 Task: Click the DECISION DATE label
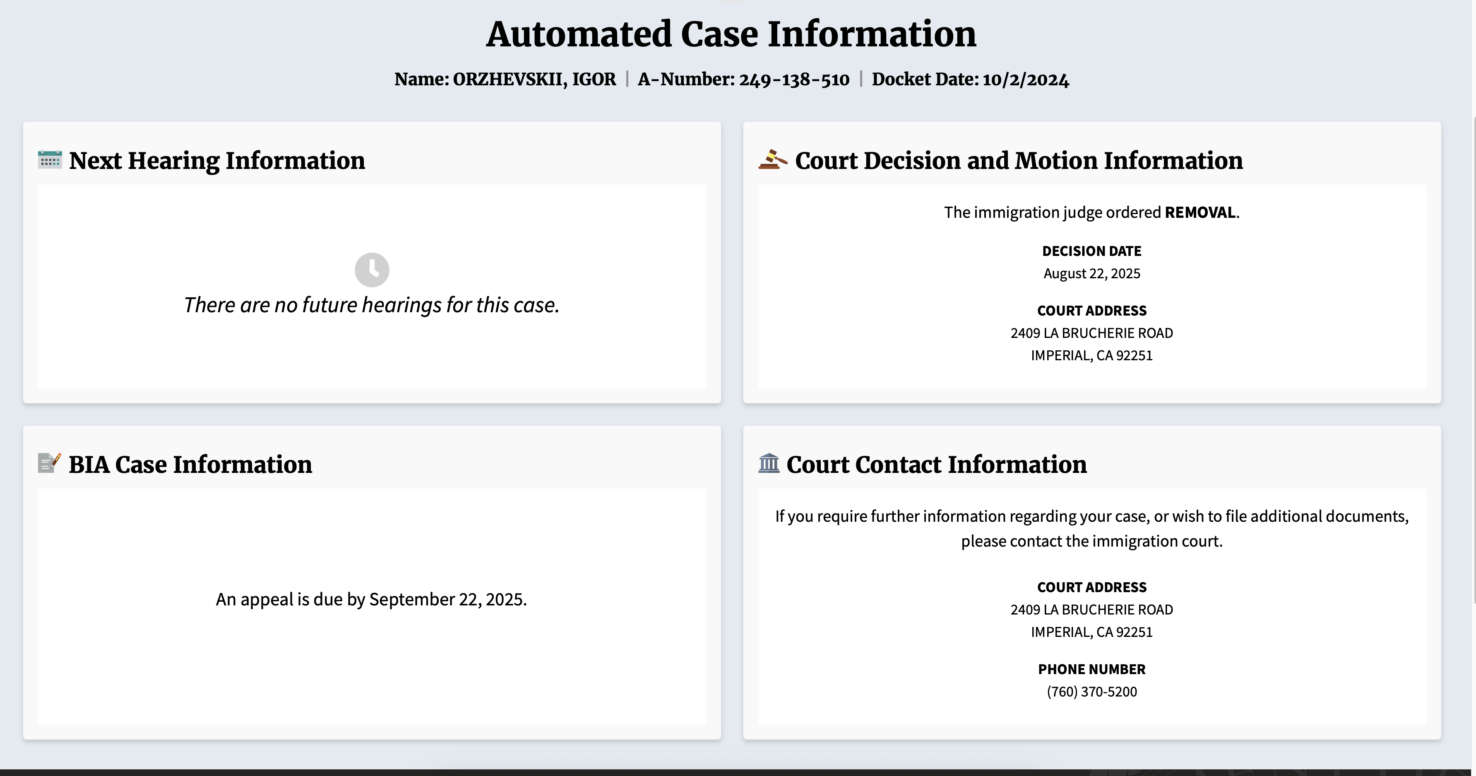[1091, 251]
